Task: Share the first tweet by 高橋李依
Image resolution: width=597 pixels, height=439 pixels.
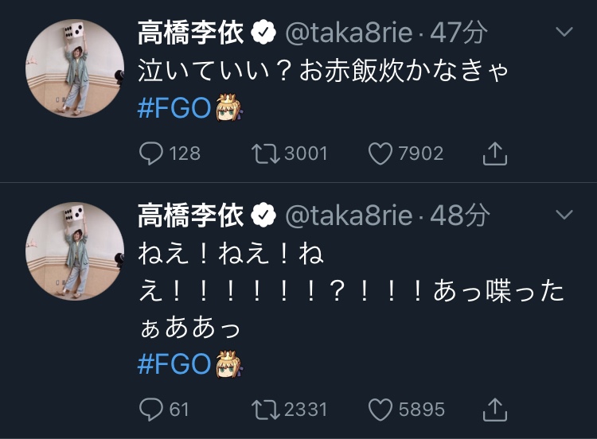Action: [495, 153]
